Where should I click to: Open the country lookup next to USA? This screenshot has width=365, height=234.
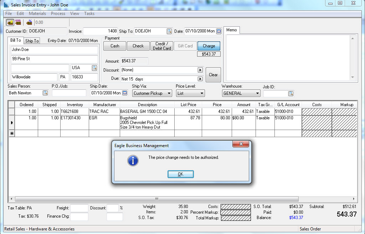click(94, 68)
